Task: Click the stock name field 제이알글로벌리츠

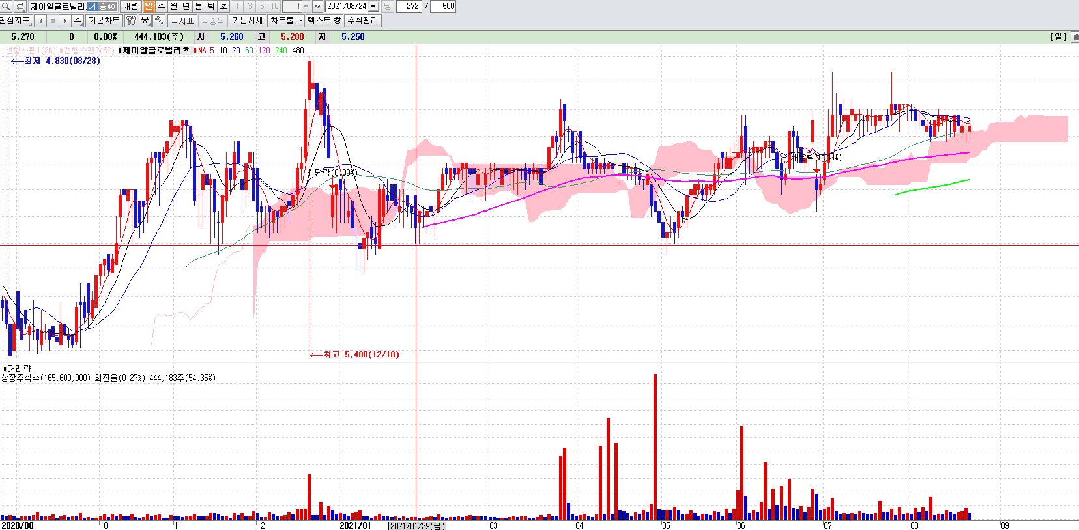Action: click(57, 7)
